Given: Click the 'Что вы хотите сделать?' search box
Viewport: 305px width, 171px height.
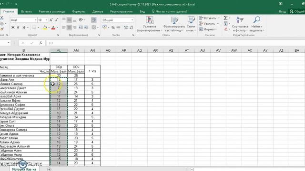Looking at the screenshot, I should 170,11.
